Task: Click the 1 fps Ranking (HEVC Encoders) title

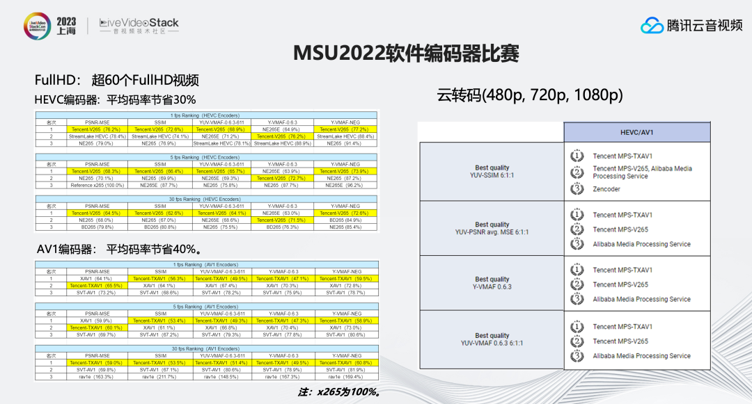Action: click(205, 115)
